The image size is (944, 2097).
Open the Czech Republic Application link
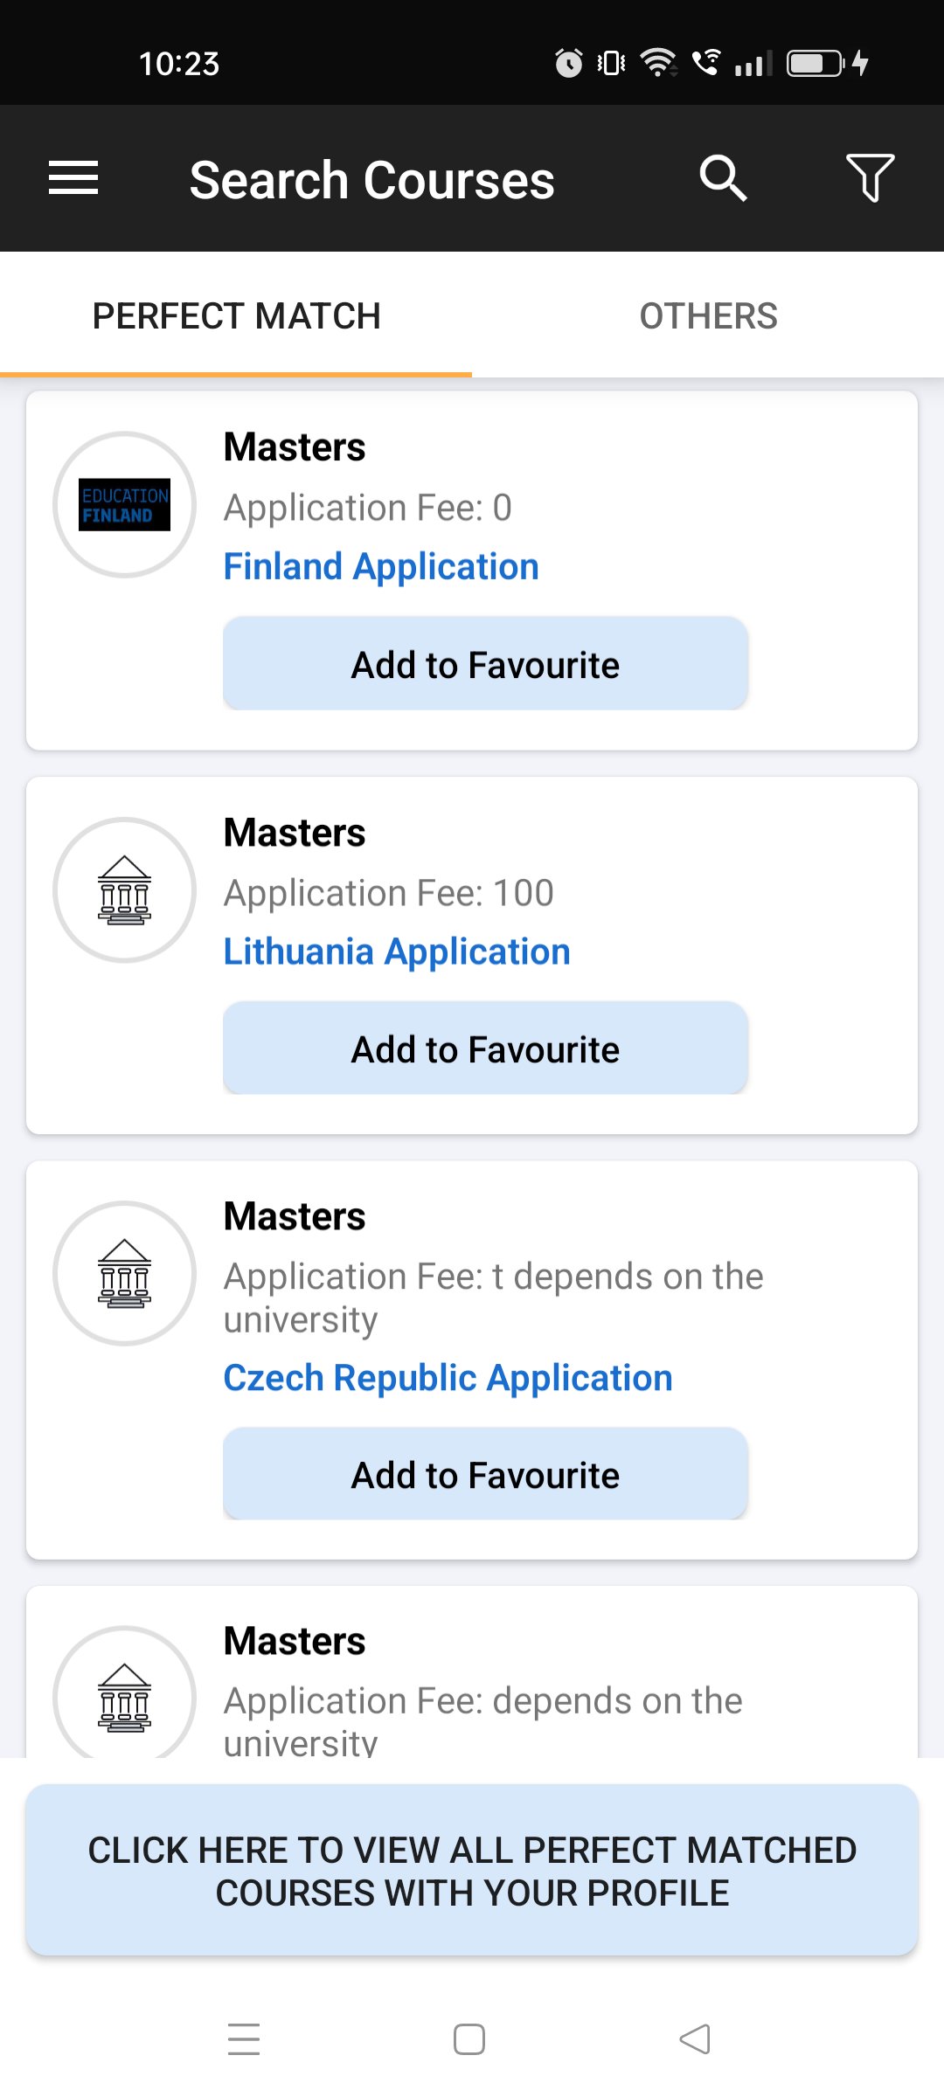tap(448, 1378)
